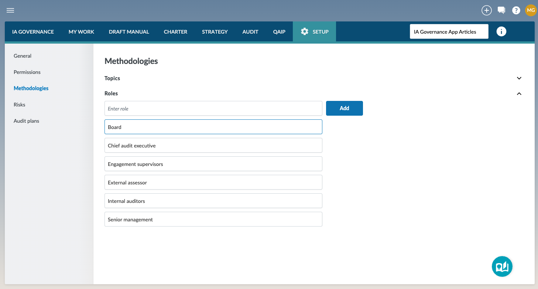Open Permissions in the sidebar

(27, 72)
